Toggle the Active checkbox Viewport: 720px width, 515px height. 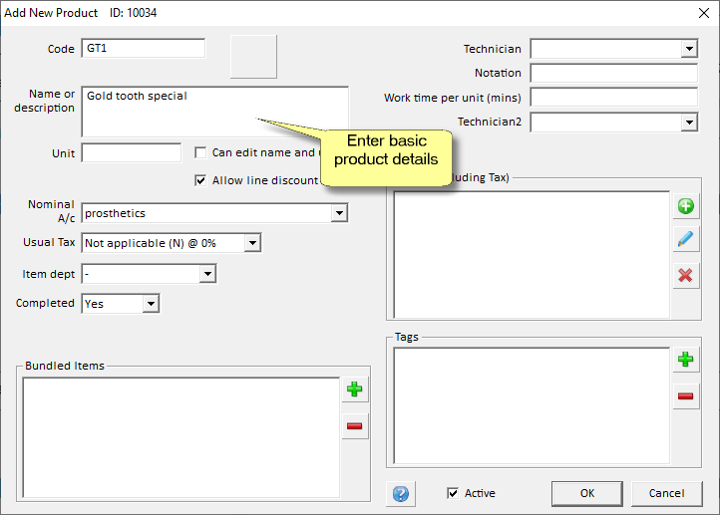click(453, 493)
